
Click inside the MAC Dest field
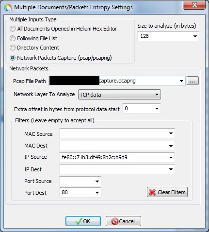click(x=117, y=146)
